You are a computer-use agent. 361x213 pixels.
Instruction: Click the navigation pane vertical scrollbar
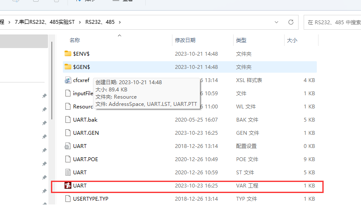click(x=52, y=80)
